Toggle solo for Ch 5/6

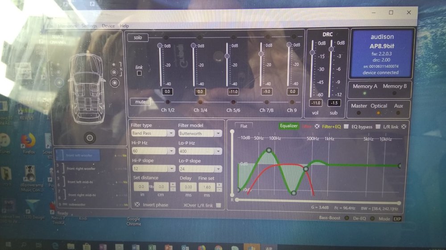233,37
